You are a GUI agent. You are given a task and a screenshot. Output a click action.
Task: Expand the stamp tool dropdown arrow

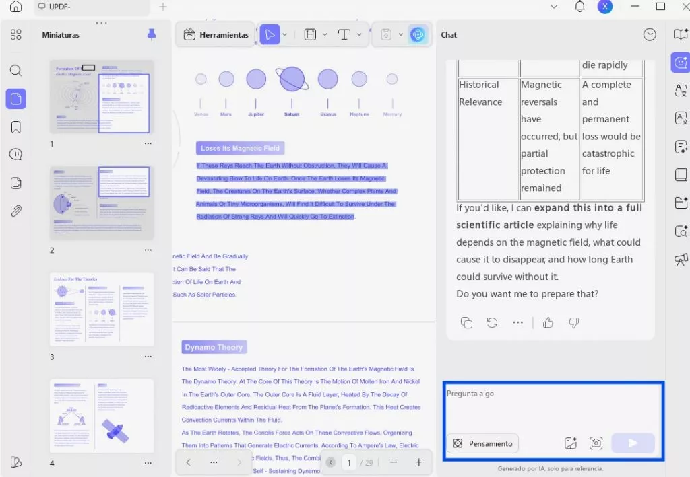[x=400, y=35]
